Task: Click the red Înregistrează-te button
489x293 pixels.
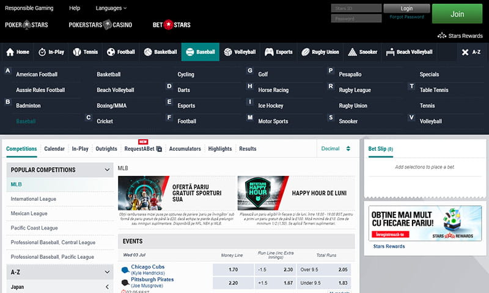Action: coord(390,234)
